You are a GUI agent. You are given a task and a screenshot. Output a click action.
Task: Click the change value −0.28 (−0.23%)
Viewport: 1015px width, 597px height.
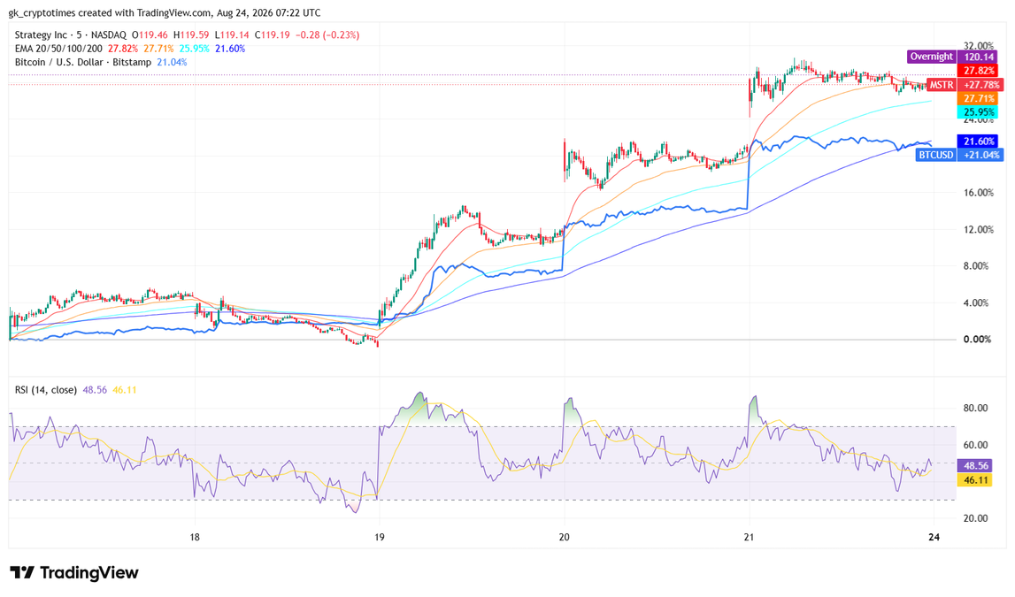tap(327, 34)
